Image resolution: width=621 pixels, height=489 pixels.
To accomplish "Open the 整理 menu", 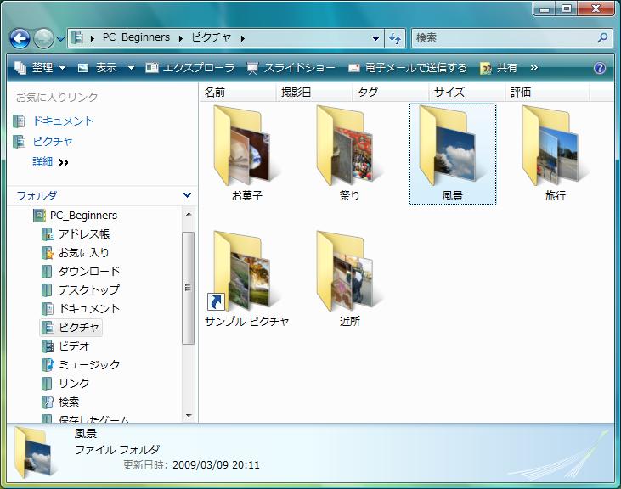I will [40, 68].
